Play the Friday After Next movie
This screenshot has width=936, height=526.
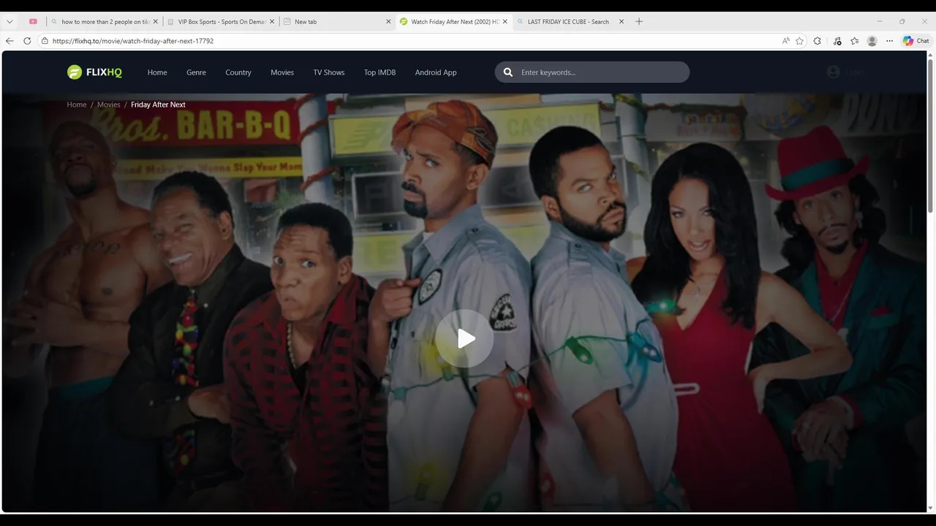[x=465, y=338]
